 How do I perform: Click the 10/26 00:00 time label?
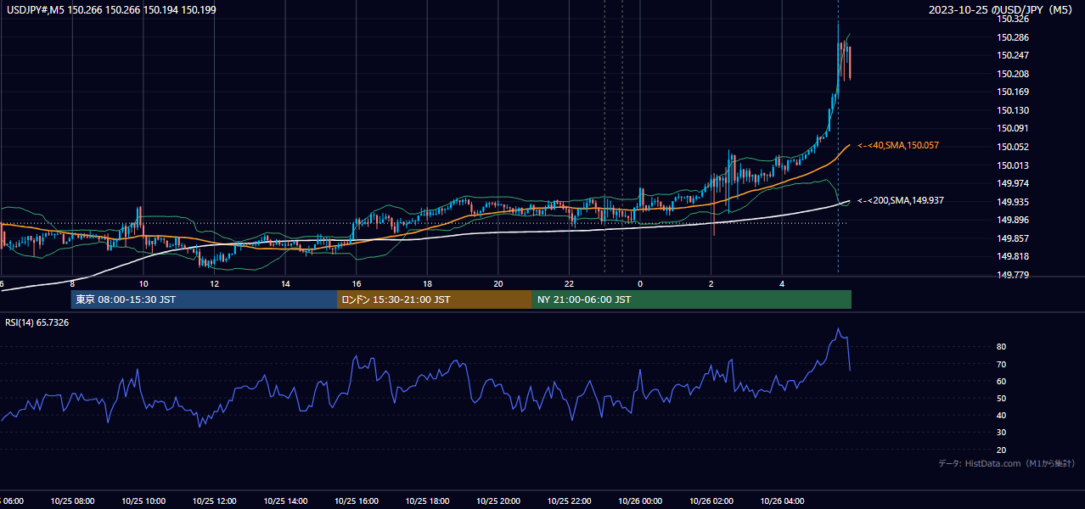click(x=640, y=501)
